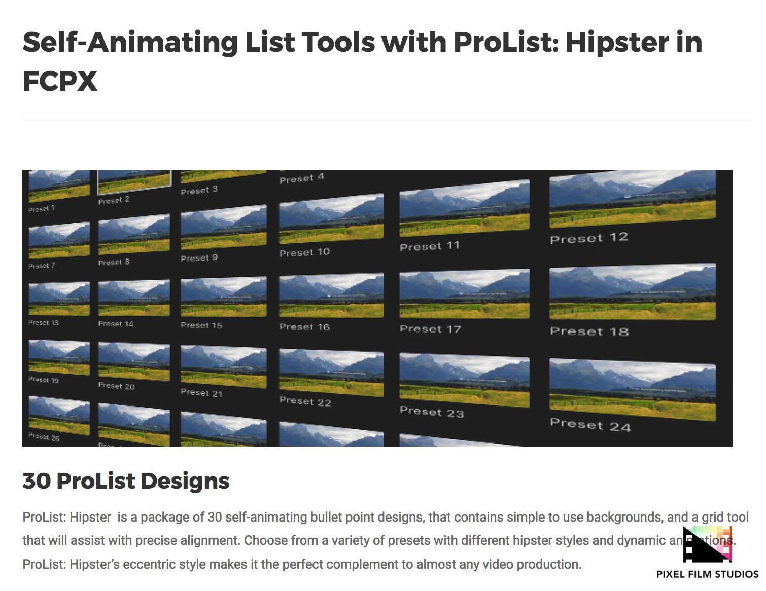Select the Preset 9 thumbnail
The height and width of the screenshot is (591, 766).
coord(224,228)
